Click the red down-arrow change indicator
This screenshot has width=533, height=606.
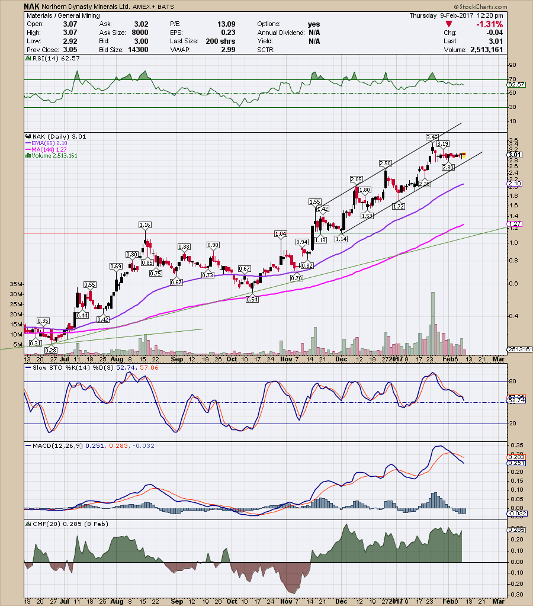click(449, 24)
